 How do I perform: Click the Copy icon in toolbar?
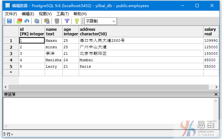(x=37, y=21)
